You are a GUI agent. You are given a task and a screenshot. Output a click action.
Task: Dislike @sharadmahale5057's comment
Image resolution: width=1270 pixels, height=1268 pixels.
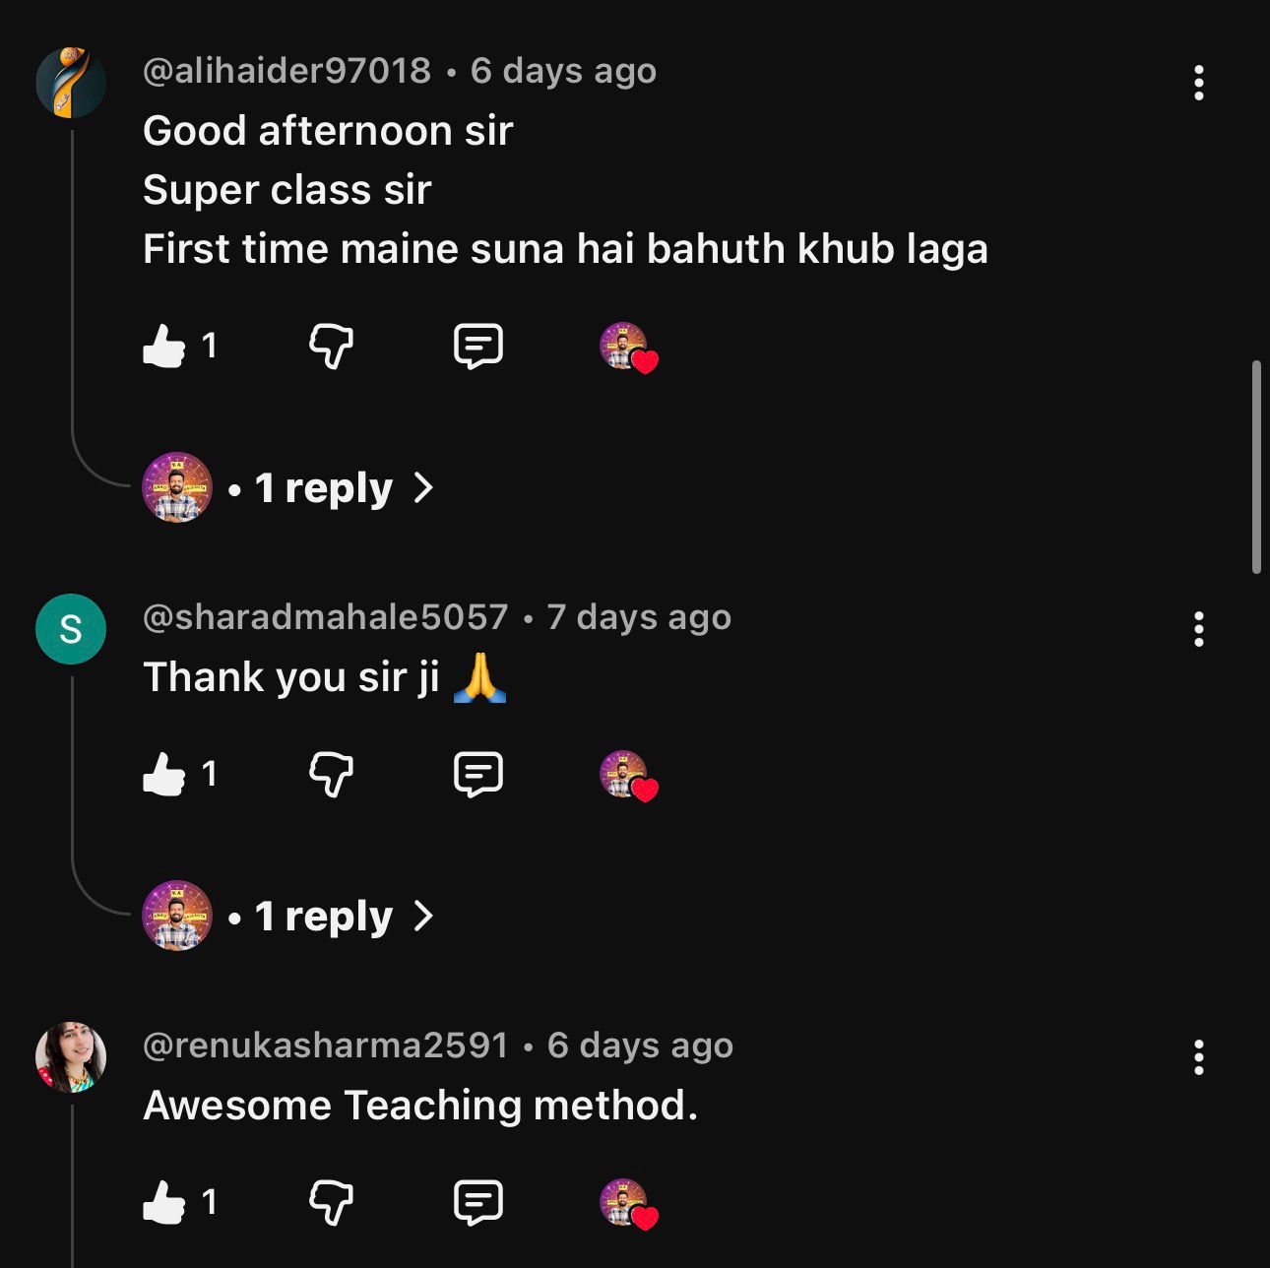tap(331, 775)
